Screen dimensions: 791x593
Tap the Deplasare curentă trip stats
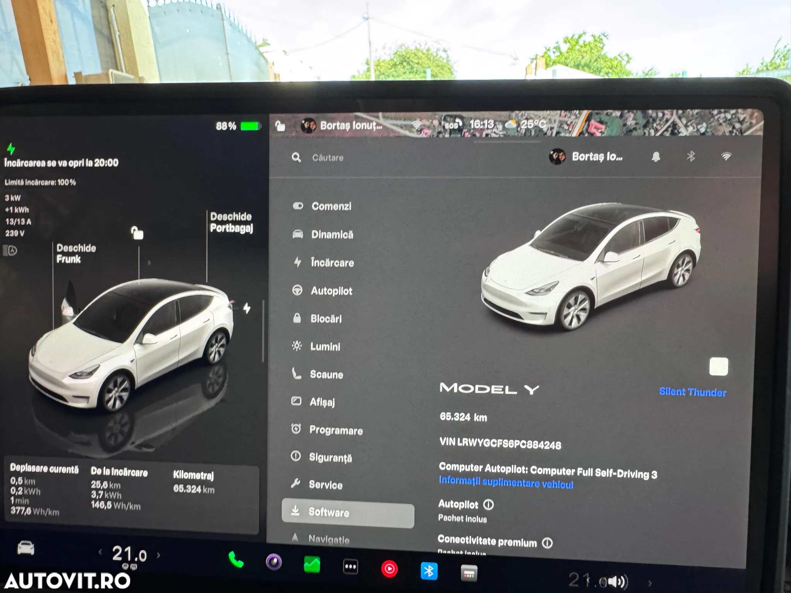pyautogui.click(x=44, y=490)
